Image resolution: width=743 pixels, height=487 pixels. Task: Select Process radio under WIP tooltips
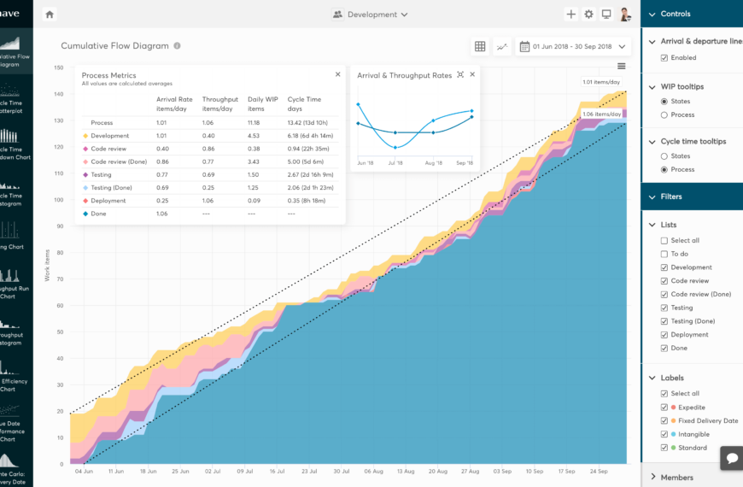point(664,114)
